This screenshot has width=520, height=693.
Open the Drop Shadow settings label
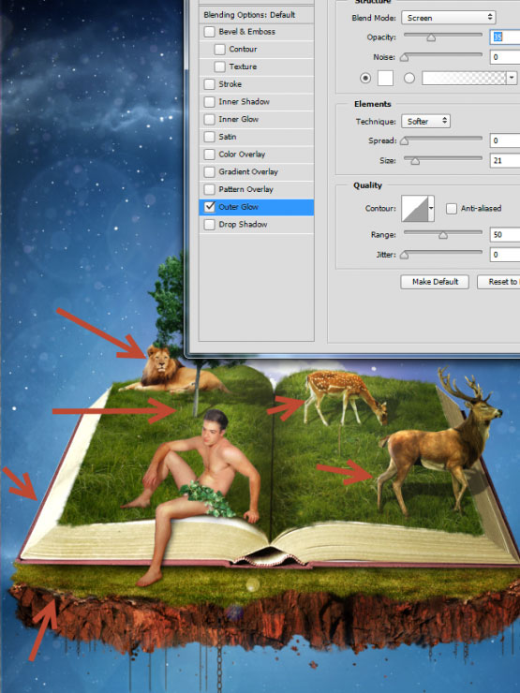click(x=243, y=225)
